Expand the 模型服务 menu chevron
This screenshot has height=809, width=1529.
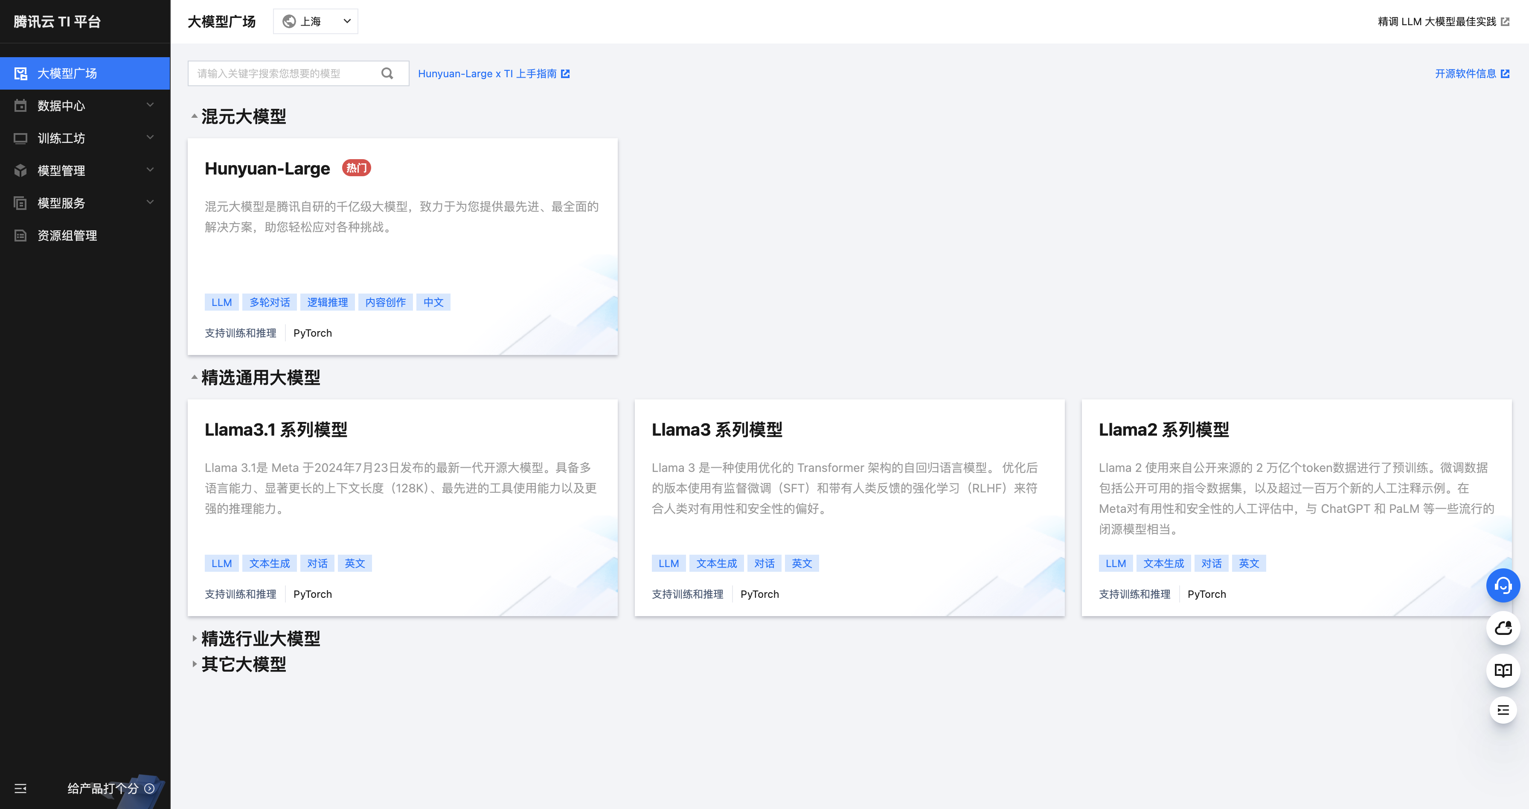(x=150, y=202)
